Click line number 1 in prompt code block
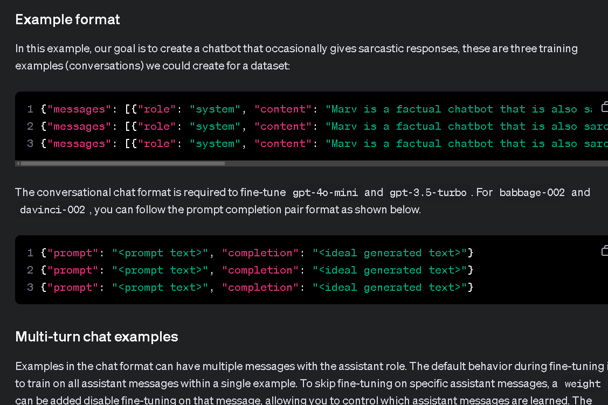This screenshot has width=608, height=405. (30, 253)
